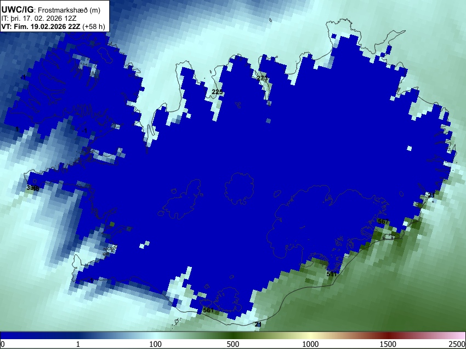Click the "561" value label on the map
The image size is (466, 349).
(x=208, y=310)
